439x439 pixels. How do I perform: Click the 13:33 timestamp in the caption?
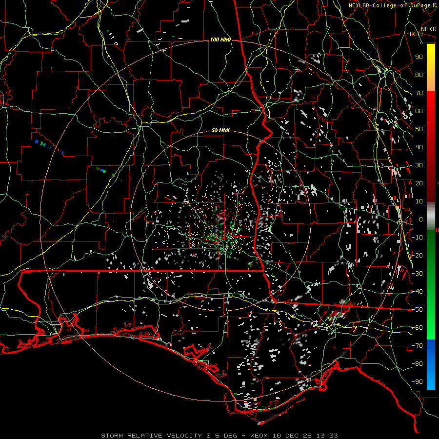point(327,436)
